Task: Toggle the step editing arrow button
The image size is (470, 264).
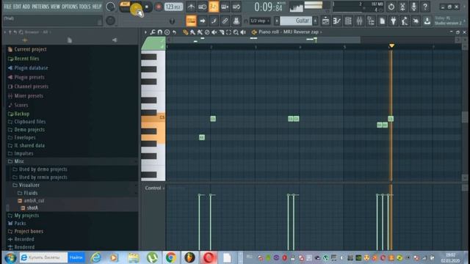Action: 203,21
